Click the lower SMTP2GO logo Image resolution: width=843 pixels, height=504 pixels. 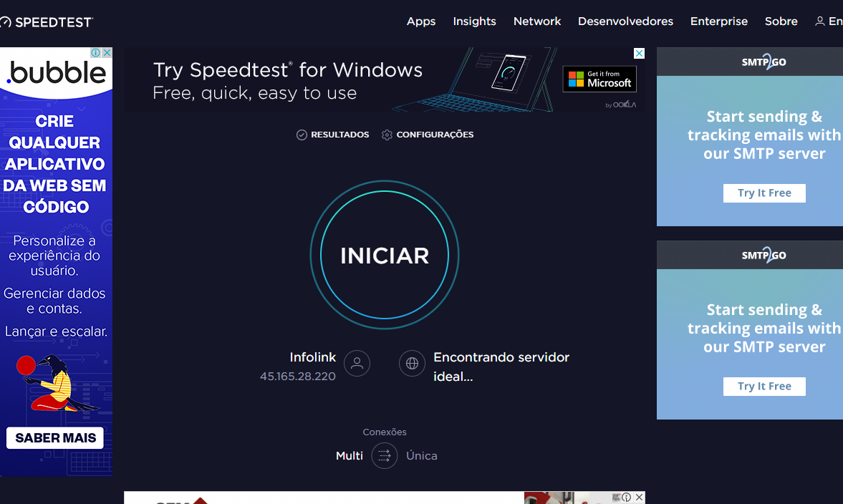[x=763, y=256]
